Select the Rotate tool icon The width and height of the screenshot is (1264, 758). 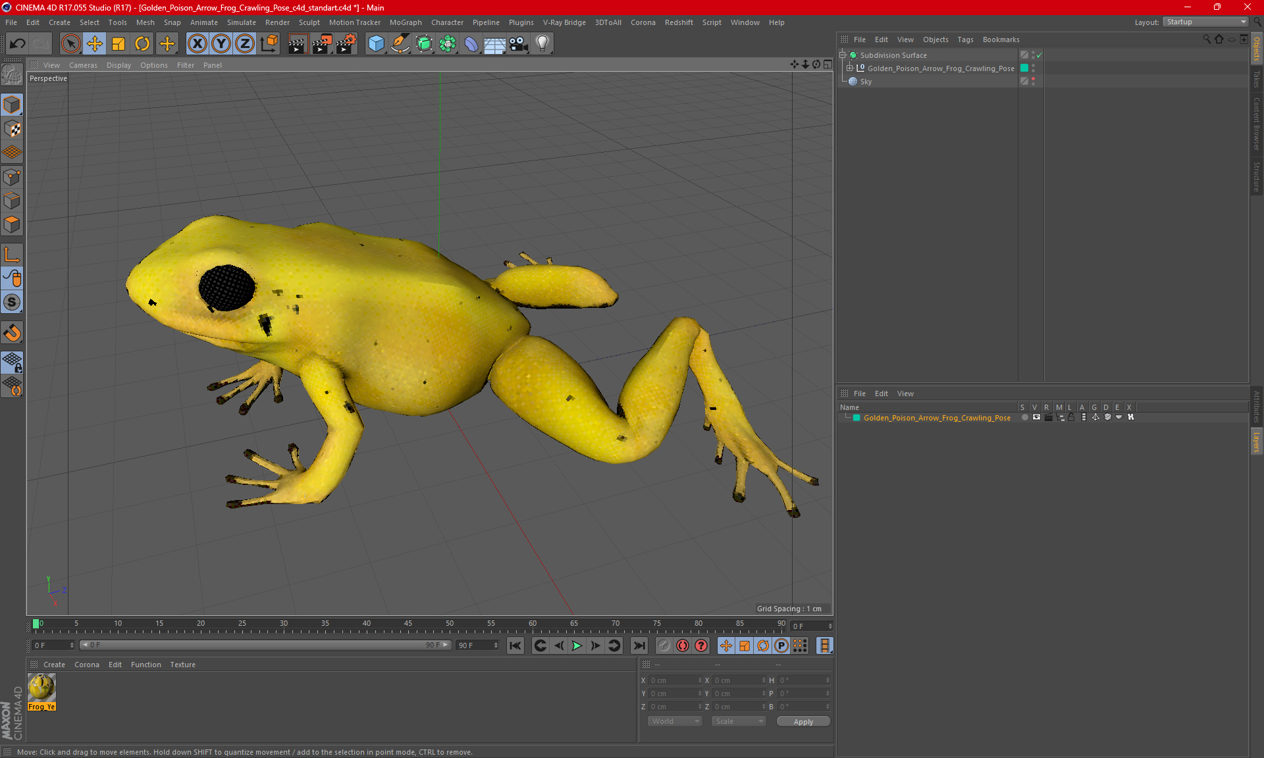pos(142,44)
